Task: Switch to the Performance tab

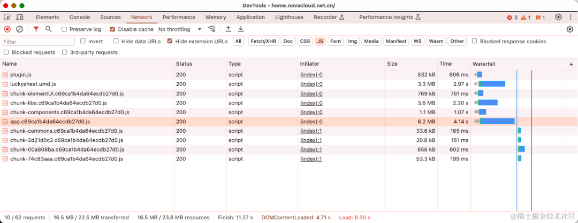Action: coord(179,17)
